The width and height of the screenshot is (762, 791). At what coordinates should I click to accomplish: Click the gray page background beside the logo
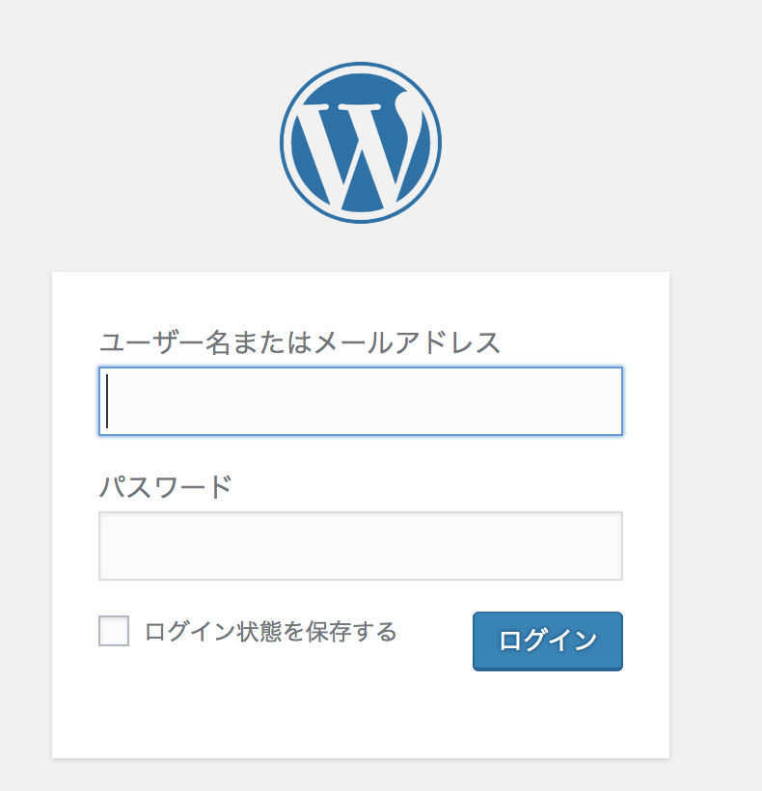[580, 143]
